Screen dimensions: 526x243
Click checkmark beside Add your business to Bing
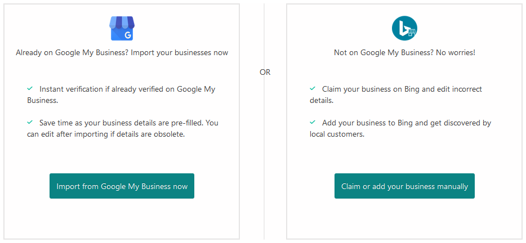click(313, 122)
